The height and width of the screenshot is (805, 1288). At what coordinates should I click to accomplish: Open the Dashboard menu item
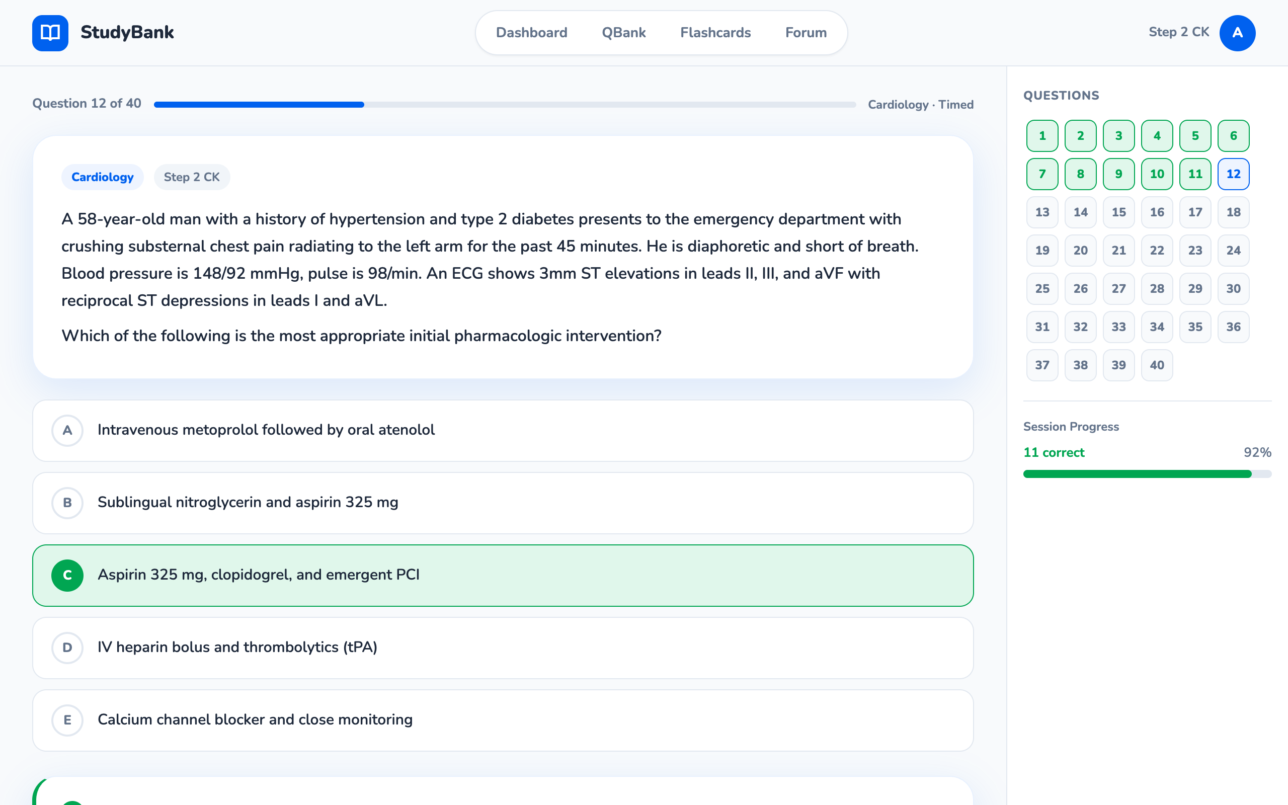pyautogui.click(x=532, y=33)
